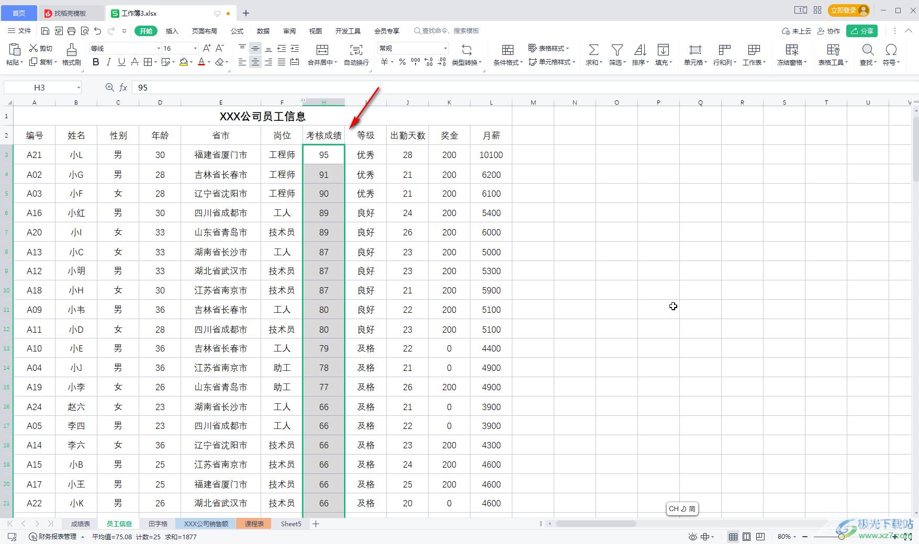Toggle align text left
The height and width of the screenshot is (544, 919).
[x=242, y=62]
